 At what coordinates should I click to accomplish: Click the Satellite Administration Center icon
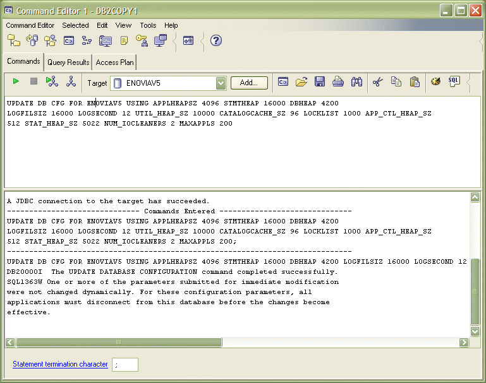(x=50, y=40)
